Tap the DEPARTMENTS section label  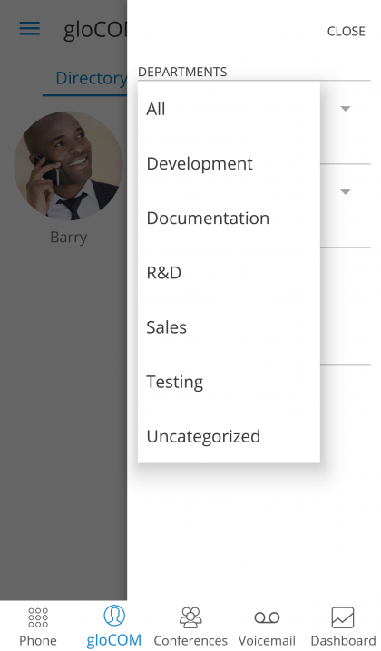point(182,72)
